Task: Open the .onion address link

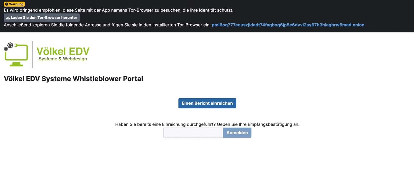Action: pyautogui.click(x=288, y=25)
